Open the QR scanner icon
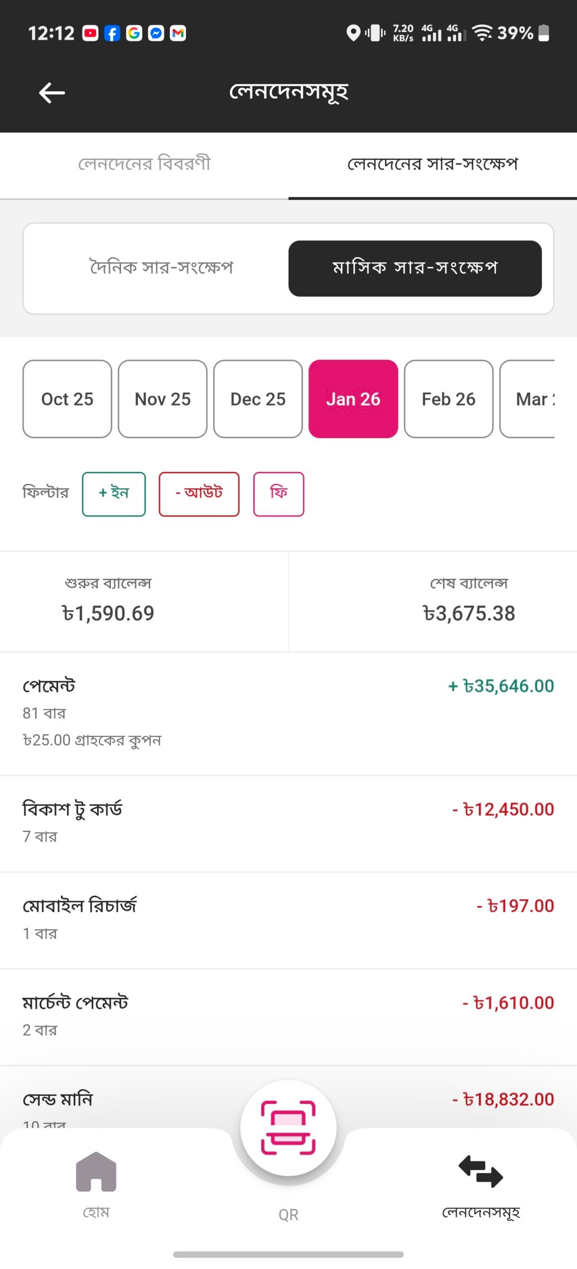Viewport: 577px width, 1269px height. tap(288, 1127)
